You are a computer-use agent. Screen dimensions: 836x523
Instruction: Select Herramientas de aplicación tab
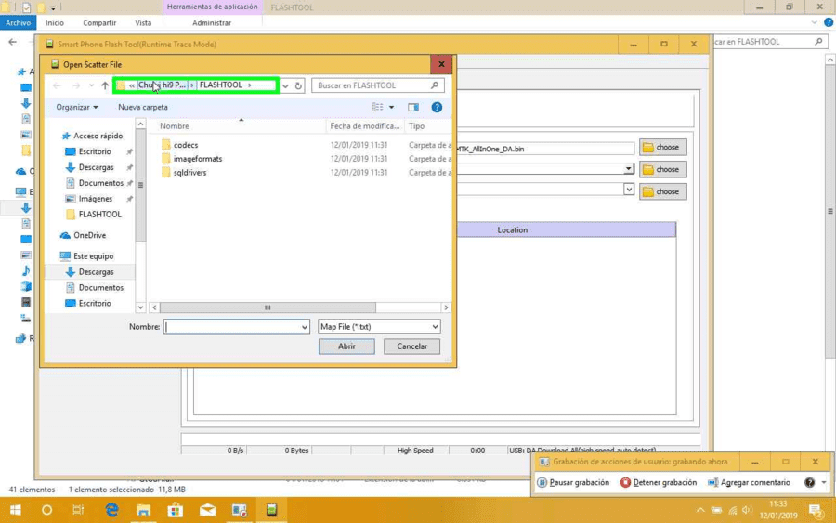click(x=212, y=7)
